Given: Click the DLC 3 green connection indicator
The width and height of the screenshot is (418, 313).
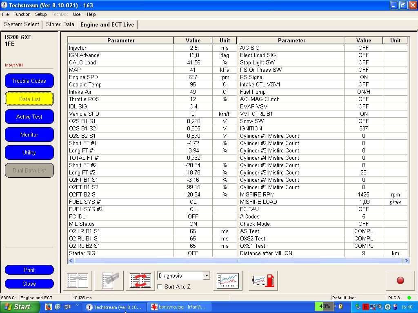Looking at the screenshot, I should [409, 298].
